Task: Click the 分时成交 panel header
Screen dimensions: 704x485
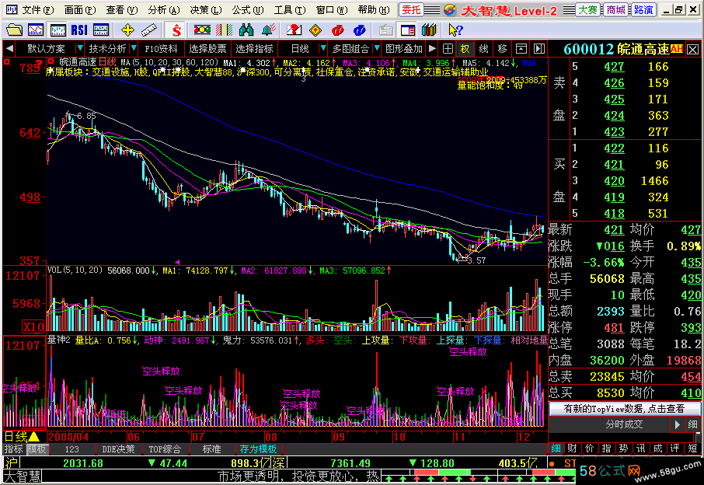Action: click(624, 424)
